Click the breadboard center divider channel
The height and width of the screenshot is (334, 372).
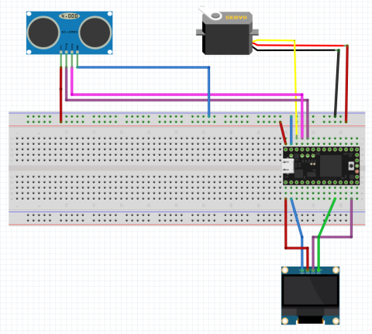coord(146,168)
